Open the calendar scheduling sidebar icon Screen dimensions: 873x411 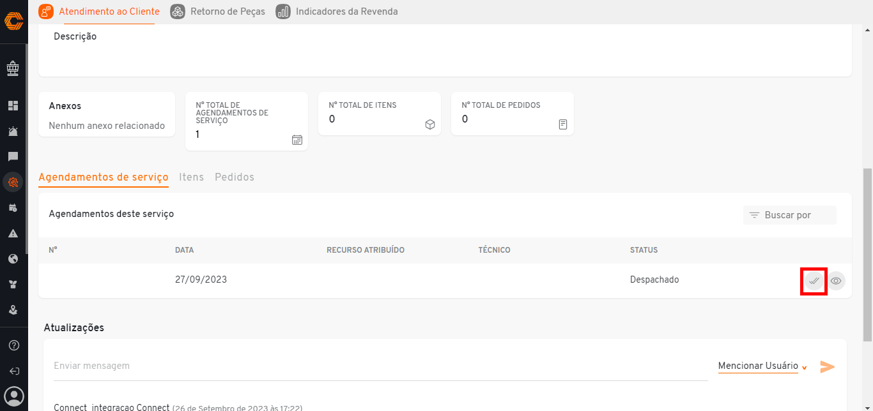13,208
